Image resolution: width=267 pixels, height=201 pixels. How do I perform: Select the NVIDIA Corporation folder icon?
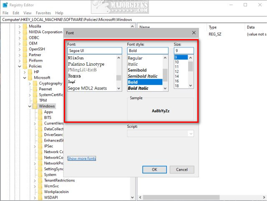click(x=25, y=32)
